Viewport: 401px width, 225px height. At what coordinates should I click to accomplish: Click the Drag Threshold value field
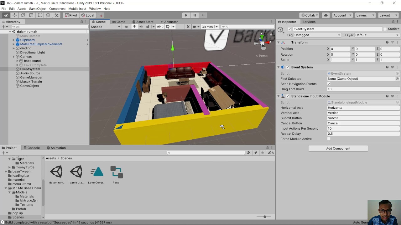[363, 89]
